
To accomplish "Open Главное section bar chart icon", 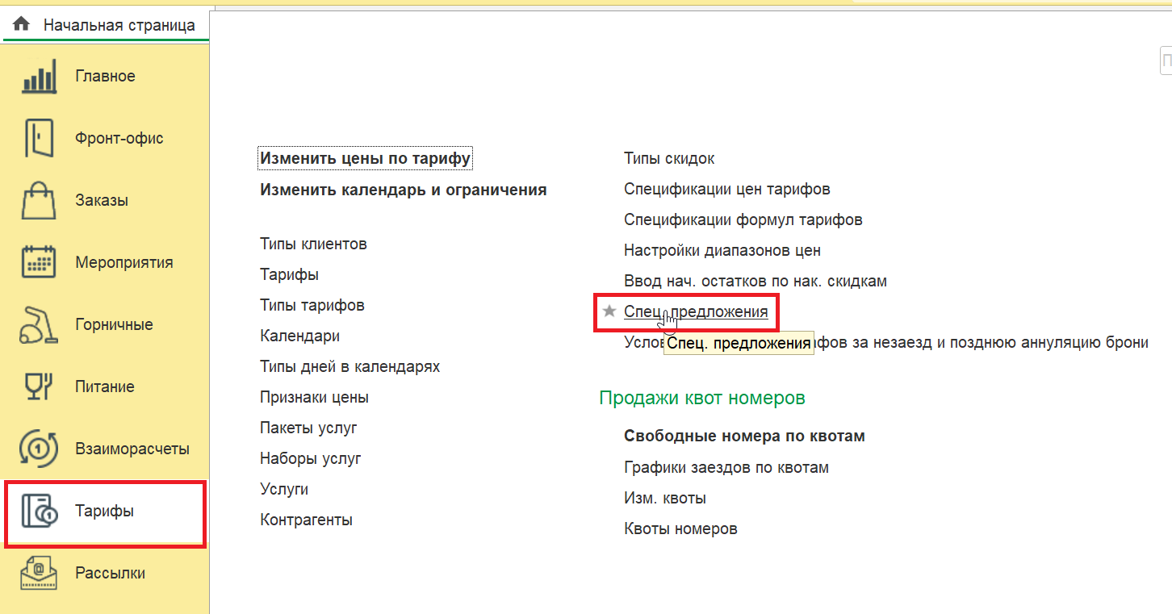I will (x=38, y=76).
